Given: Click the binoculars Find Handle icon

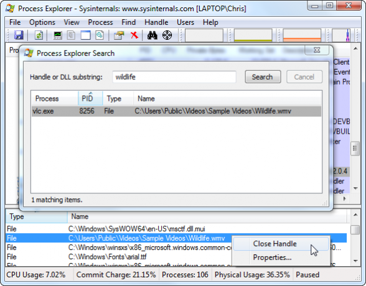Looking at the screenshot, I should click(152, 35).
